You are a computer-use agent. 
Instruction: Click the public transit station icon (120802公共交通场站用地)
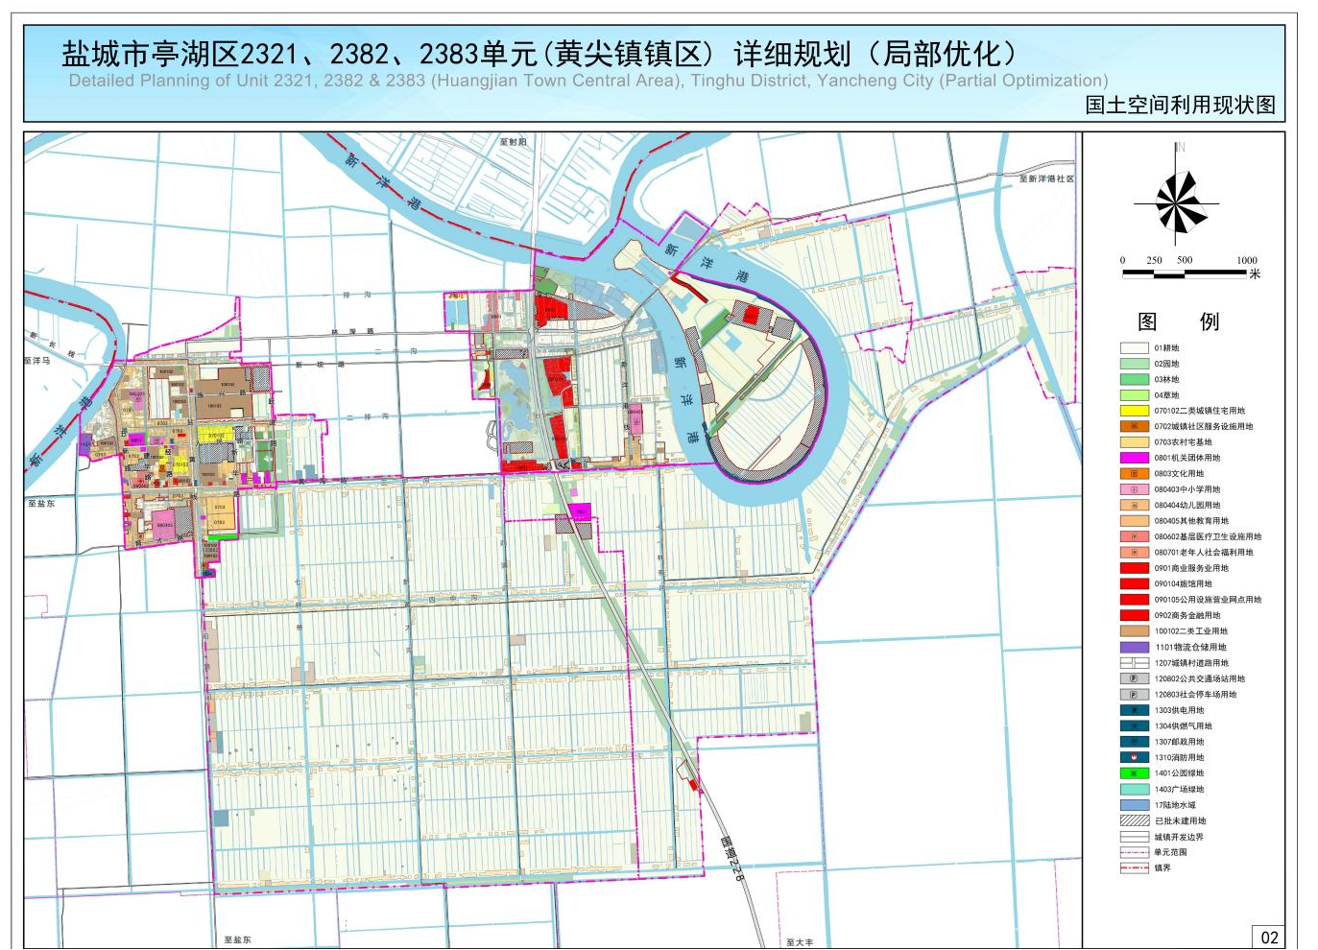coord(1134,678)
